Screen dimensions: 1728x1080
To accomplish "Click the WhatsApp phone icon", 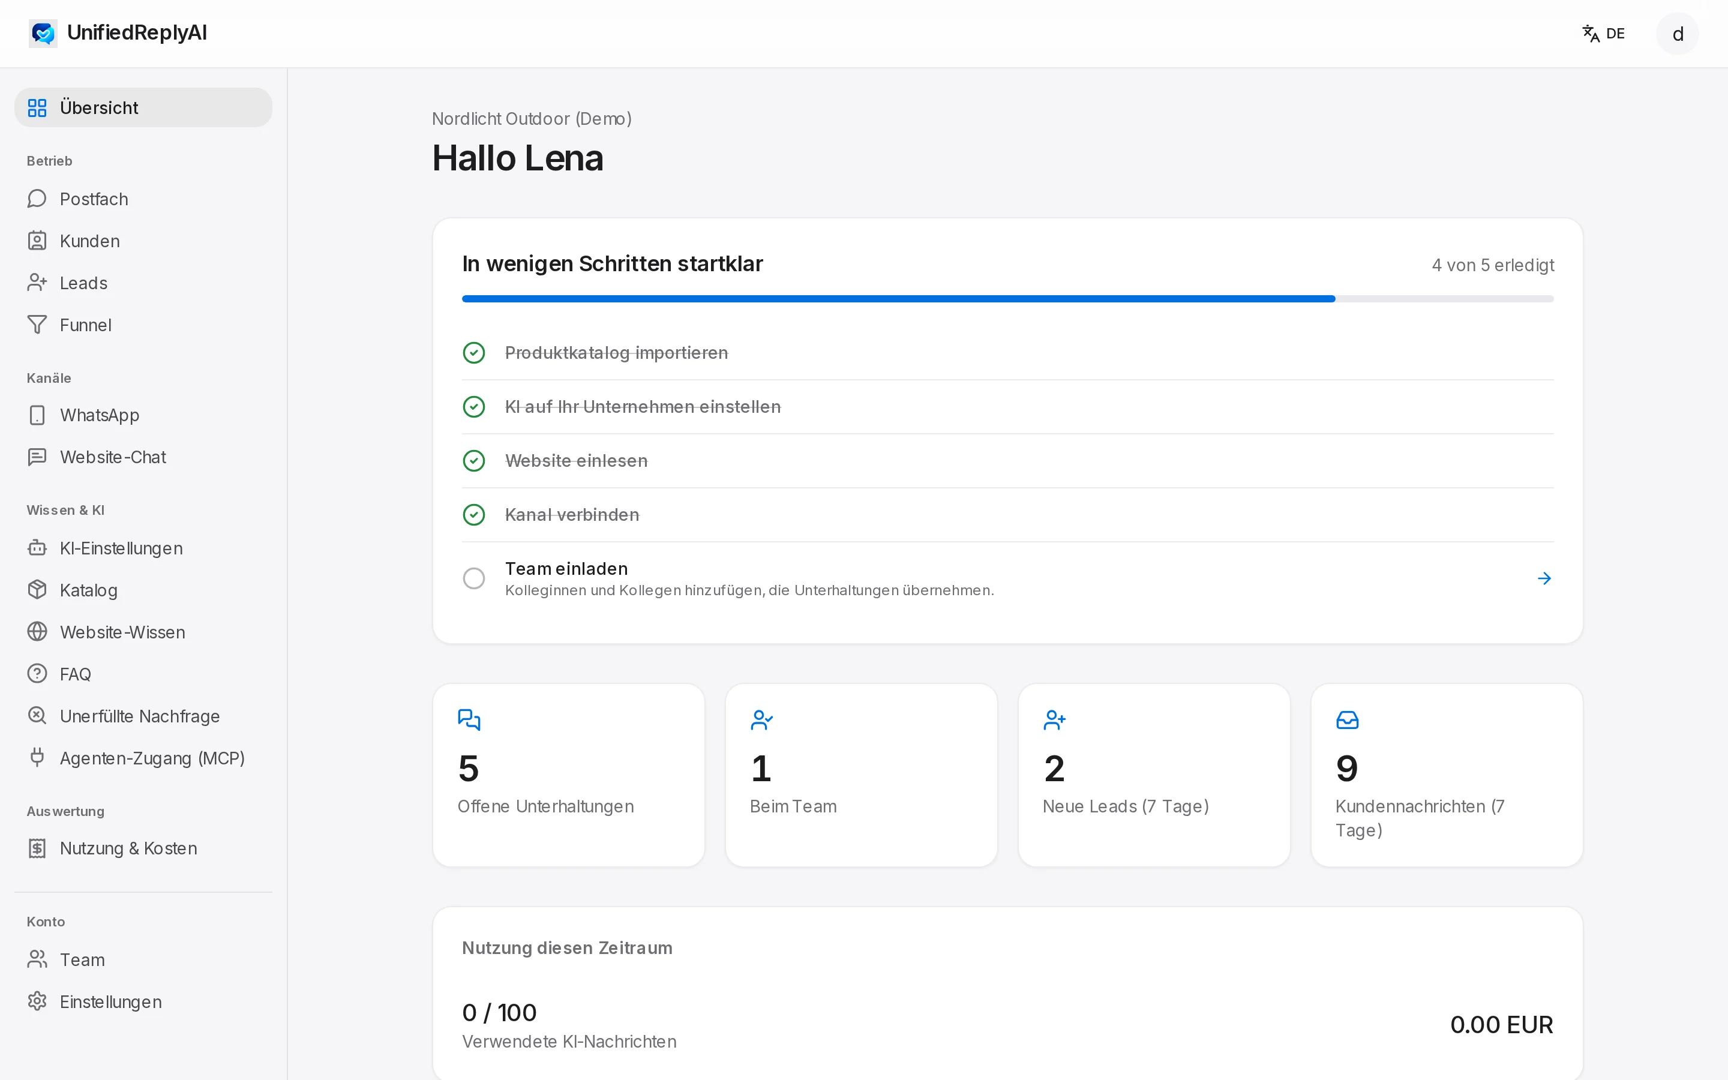I will [x=37, y=415].
